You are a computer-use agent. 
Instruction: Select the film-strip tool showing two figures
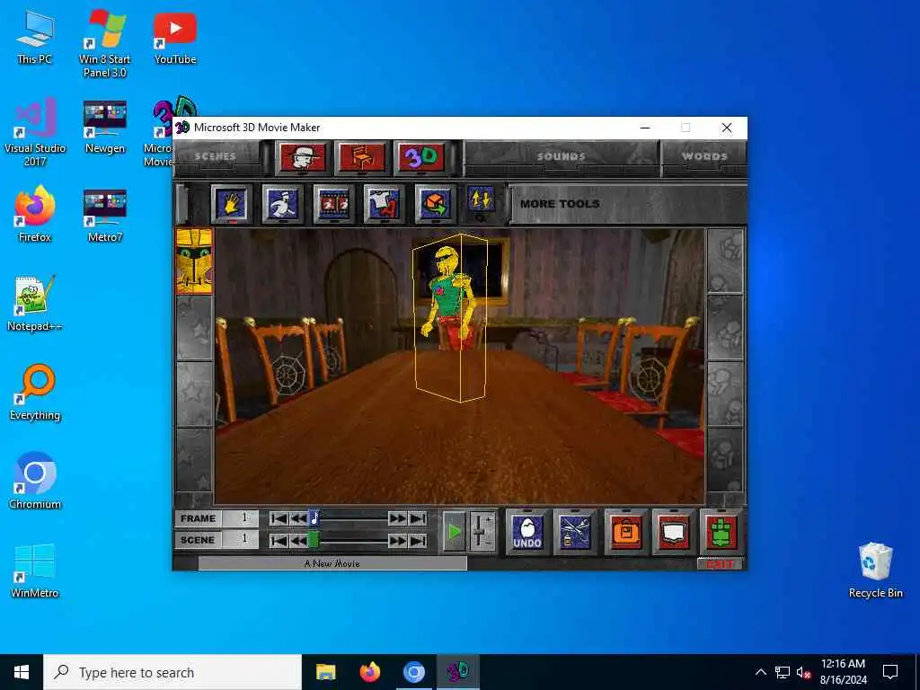[333, 204]
